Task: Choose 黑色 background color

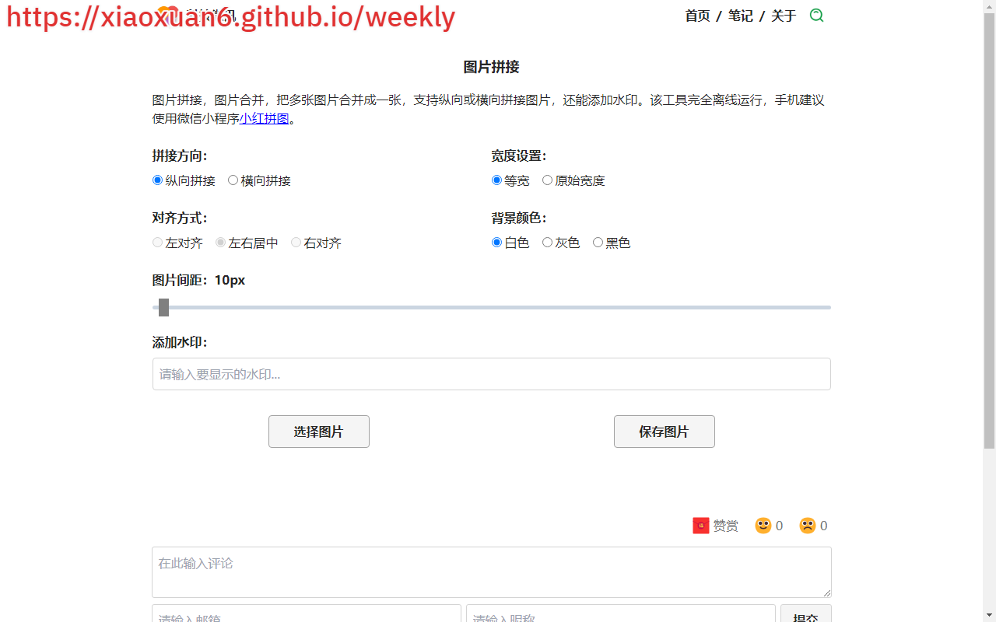Action: [598, 243]
